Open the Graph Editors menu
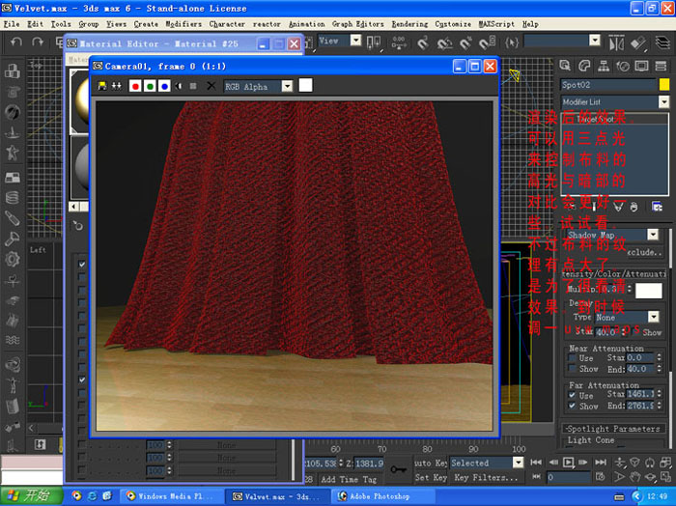 358,24
